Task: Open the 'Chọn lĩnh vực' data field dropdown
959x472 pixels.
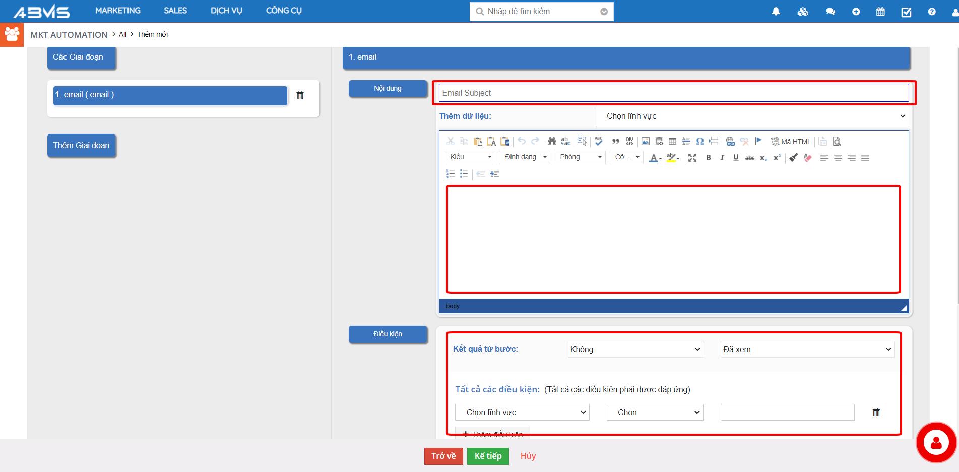Action: tap(752, 116)
